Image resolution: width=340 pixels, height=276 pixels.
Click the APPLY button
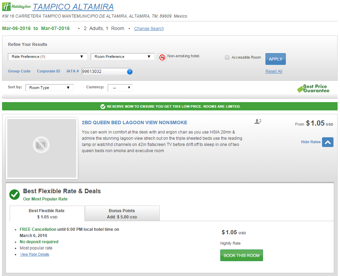point(275,59)
